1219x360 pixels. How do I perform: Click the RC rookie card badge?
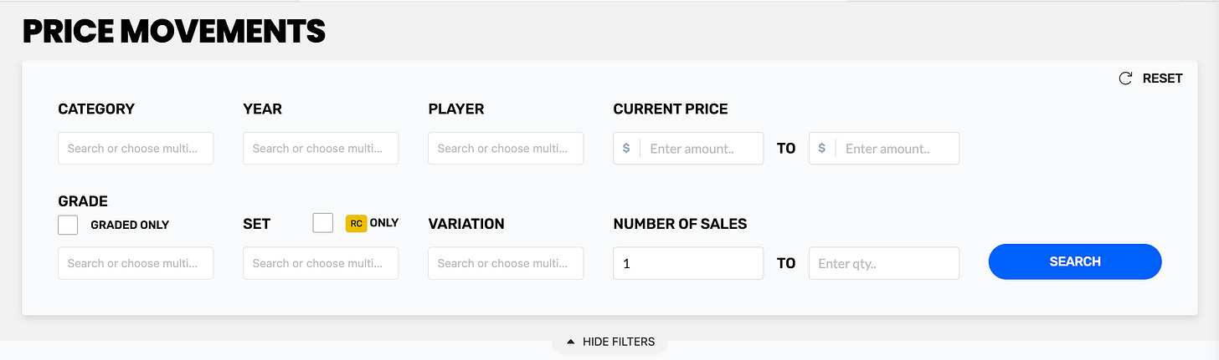[357, 224]
